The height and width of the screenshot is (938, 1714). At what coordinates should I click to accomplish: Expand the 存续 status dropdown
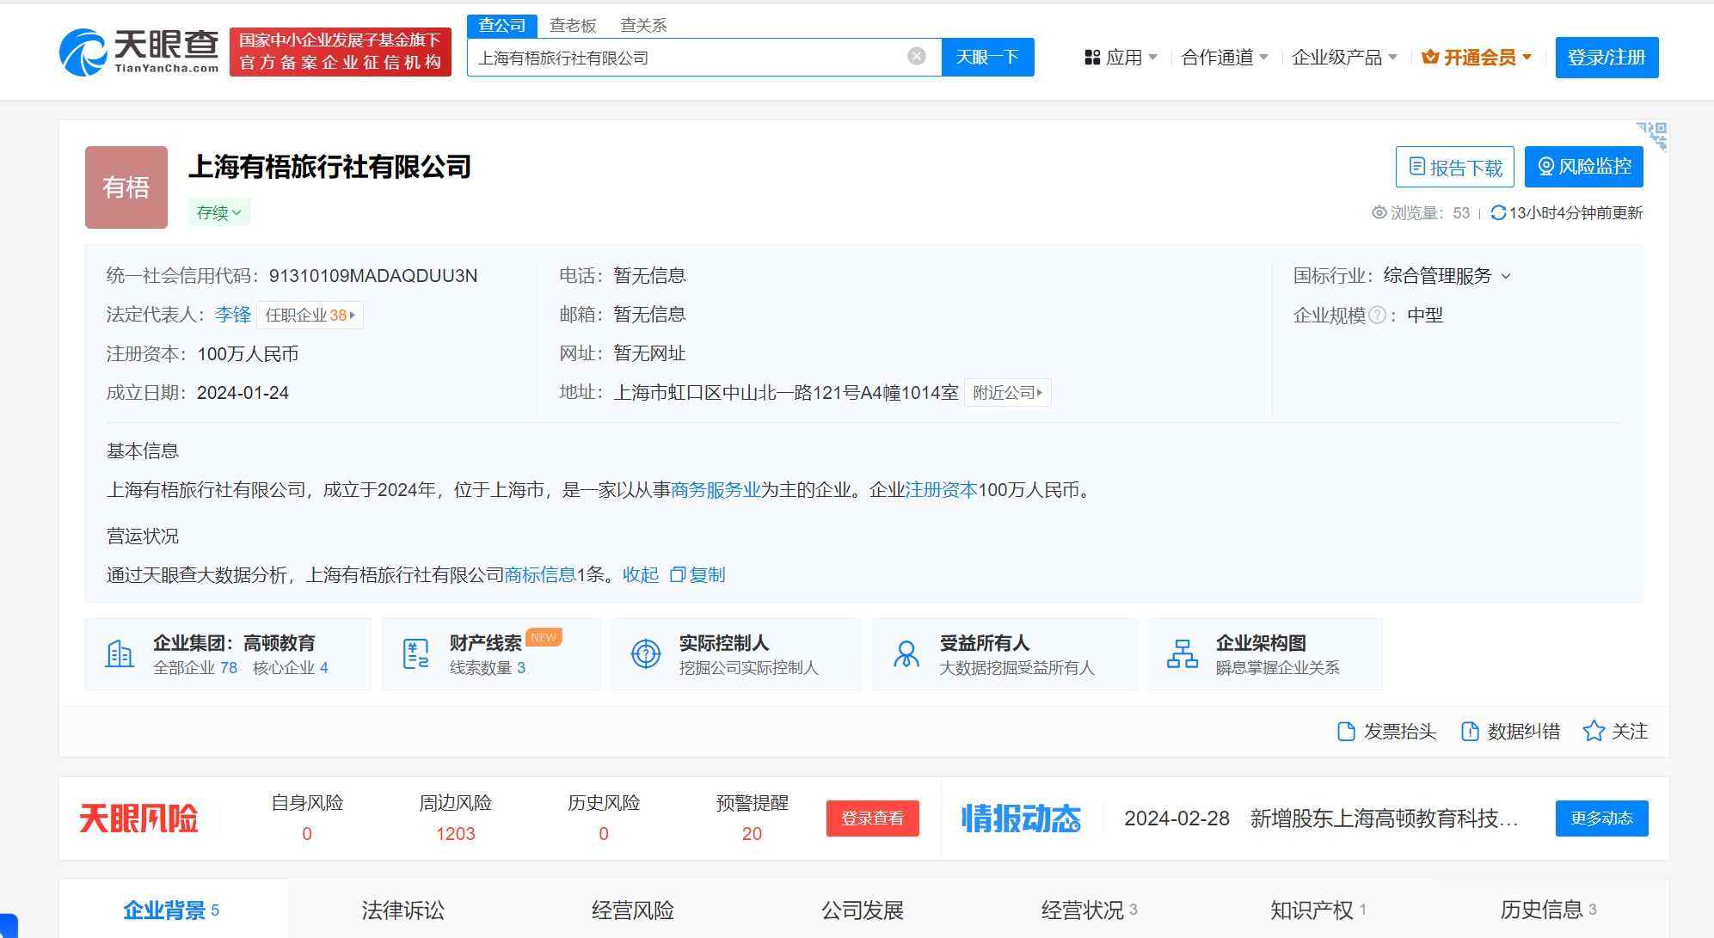219,212
